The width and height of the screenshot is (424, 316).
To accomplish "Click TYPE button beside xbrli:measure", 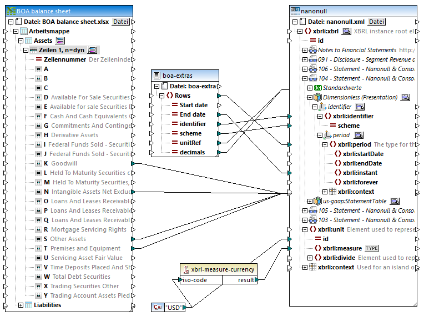I will tap(371, 248).
